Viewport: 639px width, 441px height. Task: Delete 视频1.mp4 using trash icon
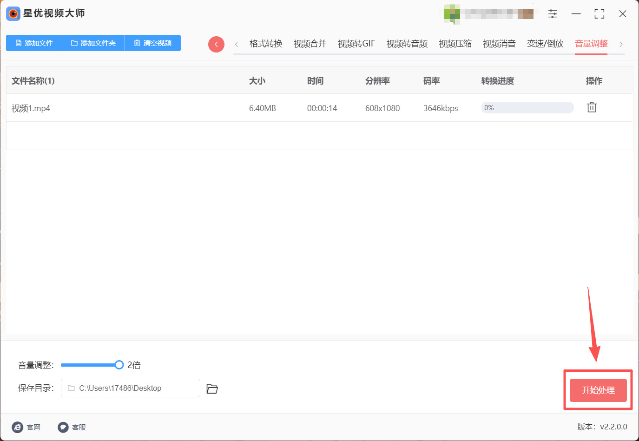592,107
